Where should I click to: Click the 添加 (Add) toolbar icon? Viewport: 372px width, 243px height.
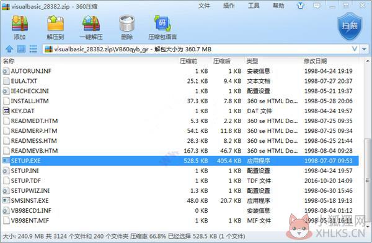coord(20,23)
